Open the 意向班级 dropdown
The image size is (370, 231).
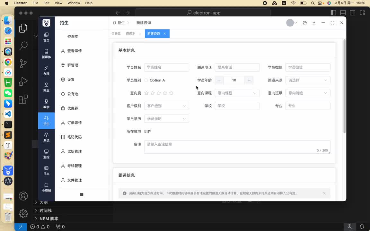point(308,93)
